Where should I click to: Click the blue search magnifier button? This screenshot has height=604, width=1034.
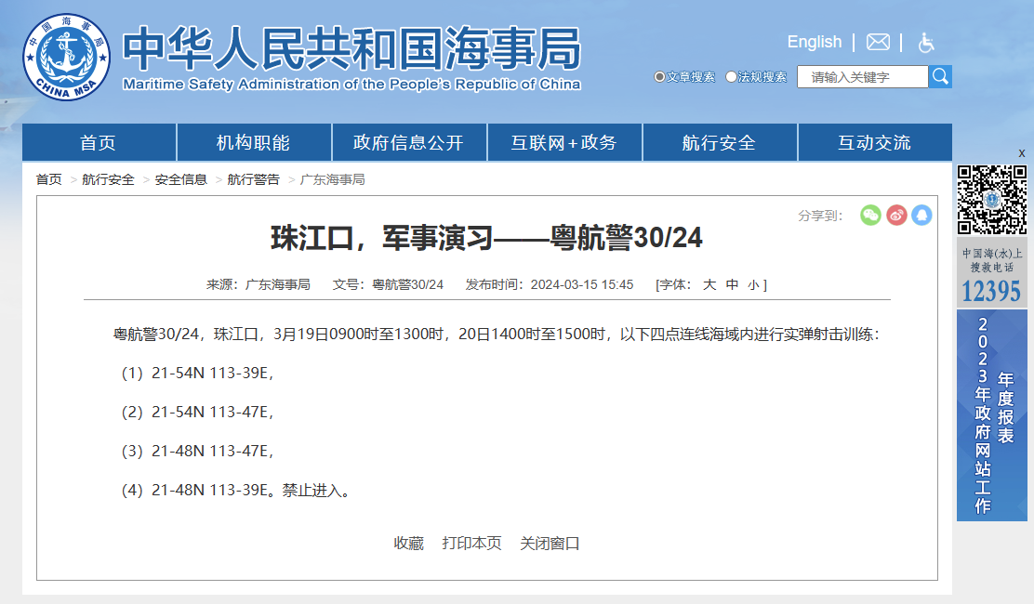(940, 77)
